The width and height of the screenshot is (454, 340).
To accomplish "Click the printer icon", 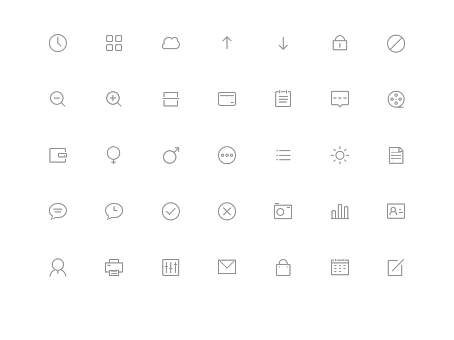I will coord(114,267).
